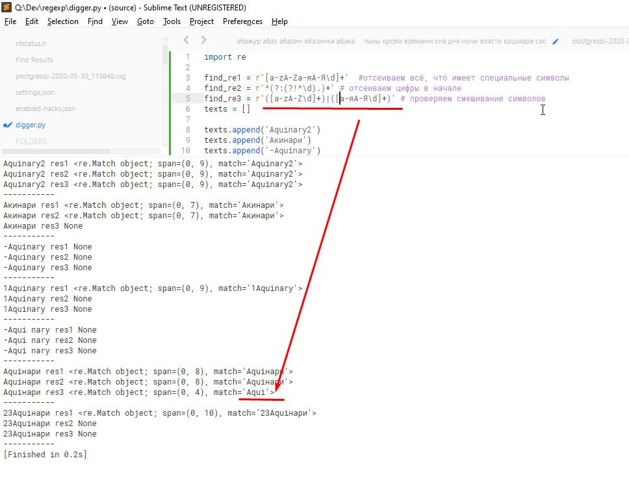The height and width of the screenshot is (495, 629).
Task: Open enabled-hacks.json in the sidebar
Action: (x=45, y=108)
